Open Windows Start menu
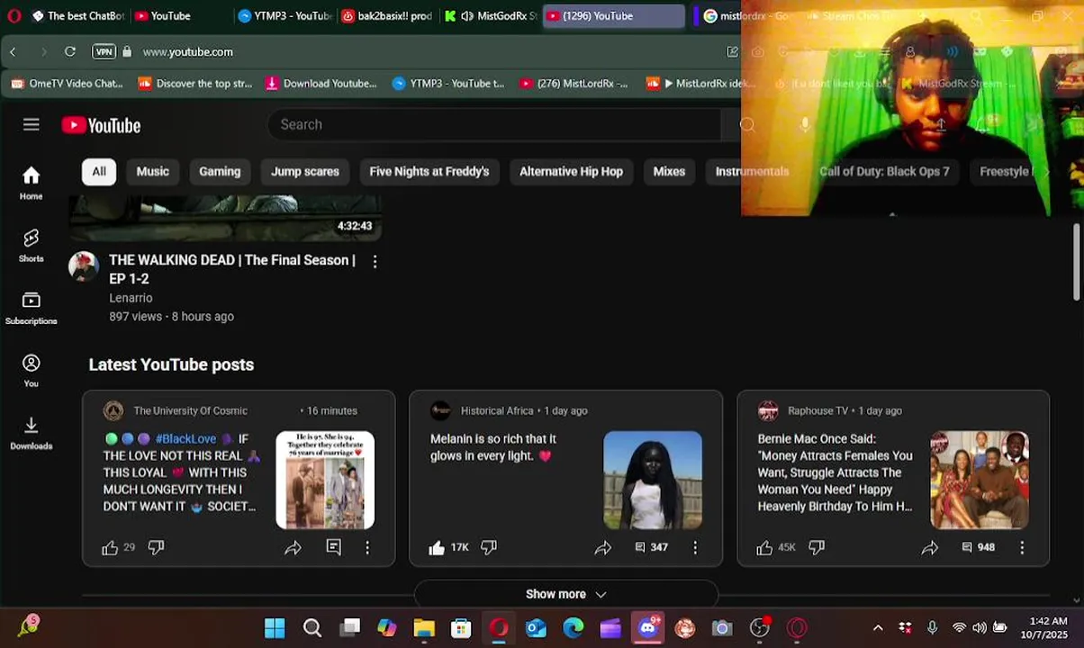 tap(275, 627)
